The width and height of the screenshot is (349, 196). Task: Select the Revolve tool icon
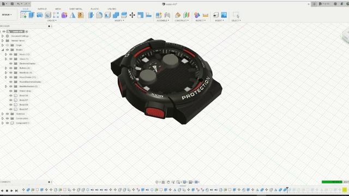(x=40, y=15)
